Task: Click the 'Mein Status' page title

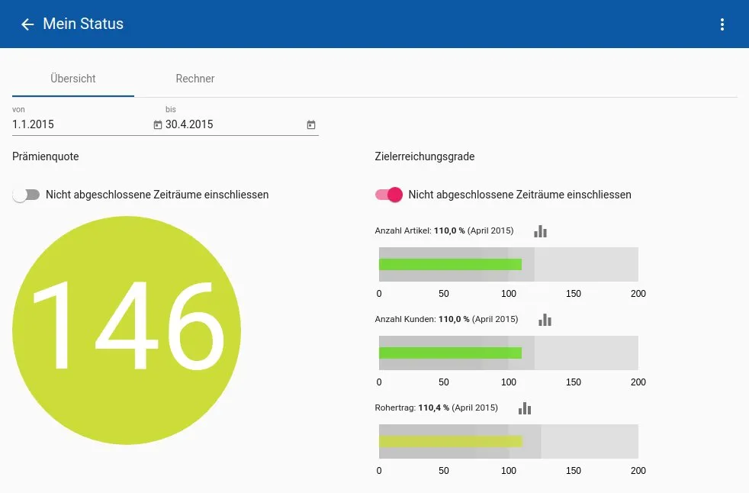Action: click(x=83, y=24)
